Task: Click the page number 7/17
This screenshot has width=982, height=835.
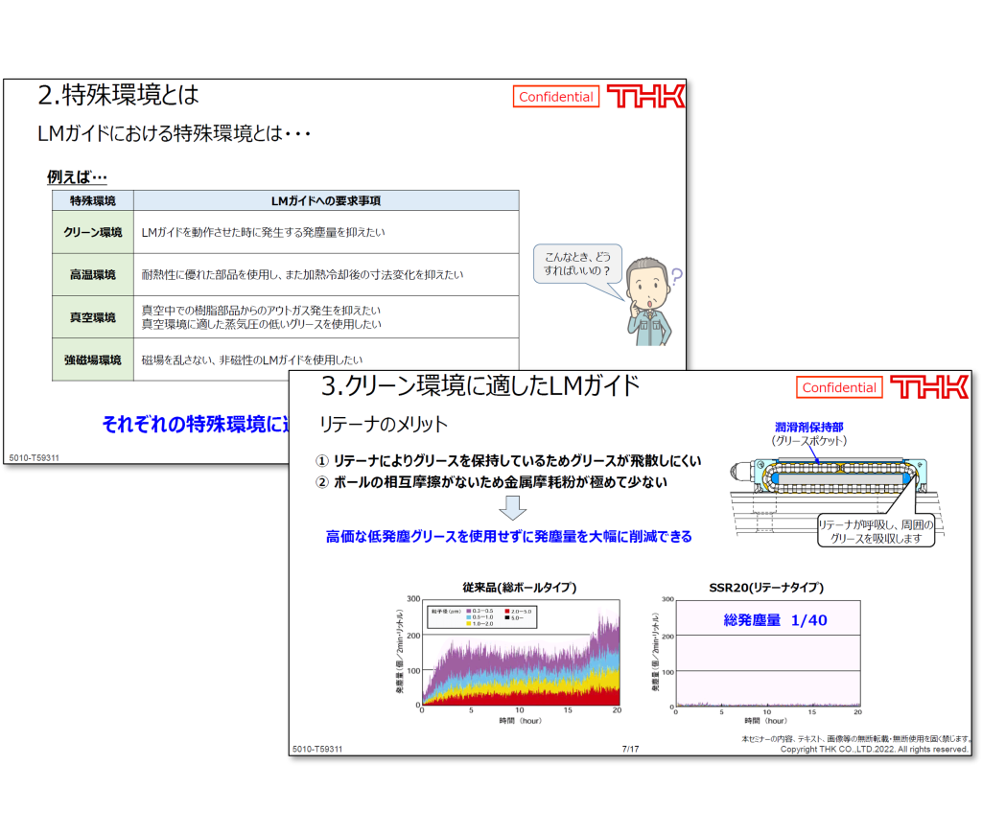Action: coord(630,750)
